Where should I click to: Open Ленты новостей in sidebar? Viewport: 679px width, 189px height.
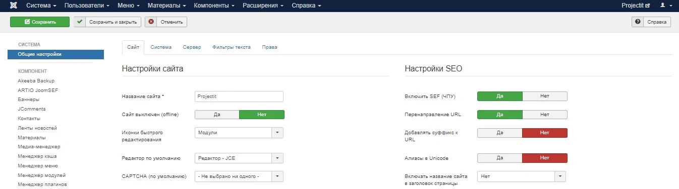point(37,128)
